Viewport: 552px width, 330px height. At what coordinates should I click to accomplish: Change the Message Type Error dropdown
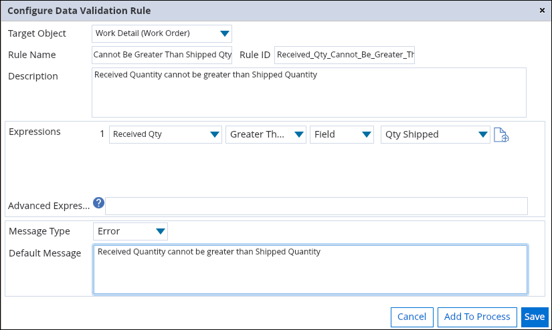pos(130,231)
